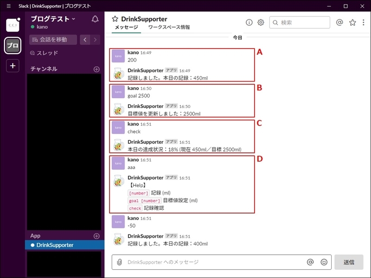Switch to the ワークスペース情報 tab
Image resolution: width=371 pixels, height=278 pixels.
point(169,27)
